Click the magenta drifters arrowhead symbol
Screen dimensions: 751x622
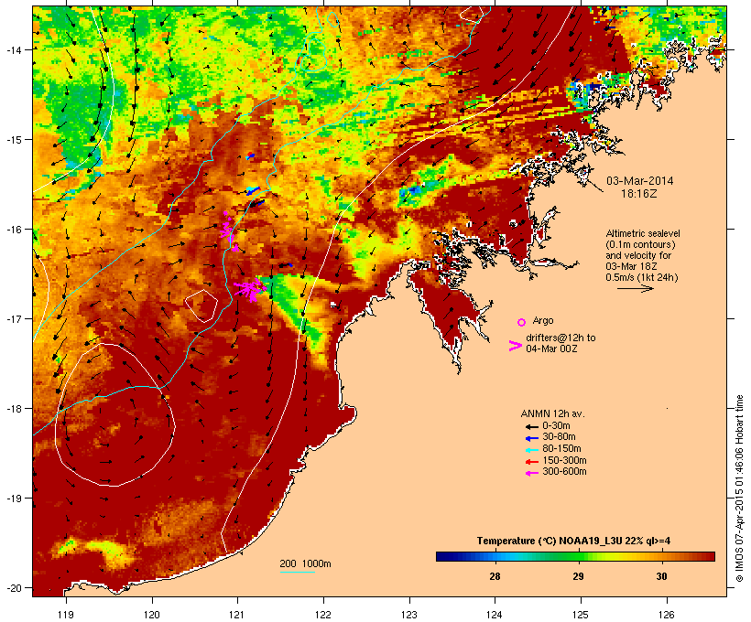point(516,346)
